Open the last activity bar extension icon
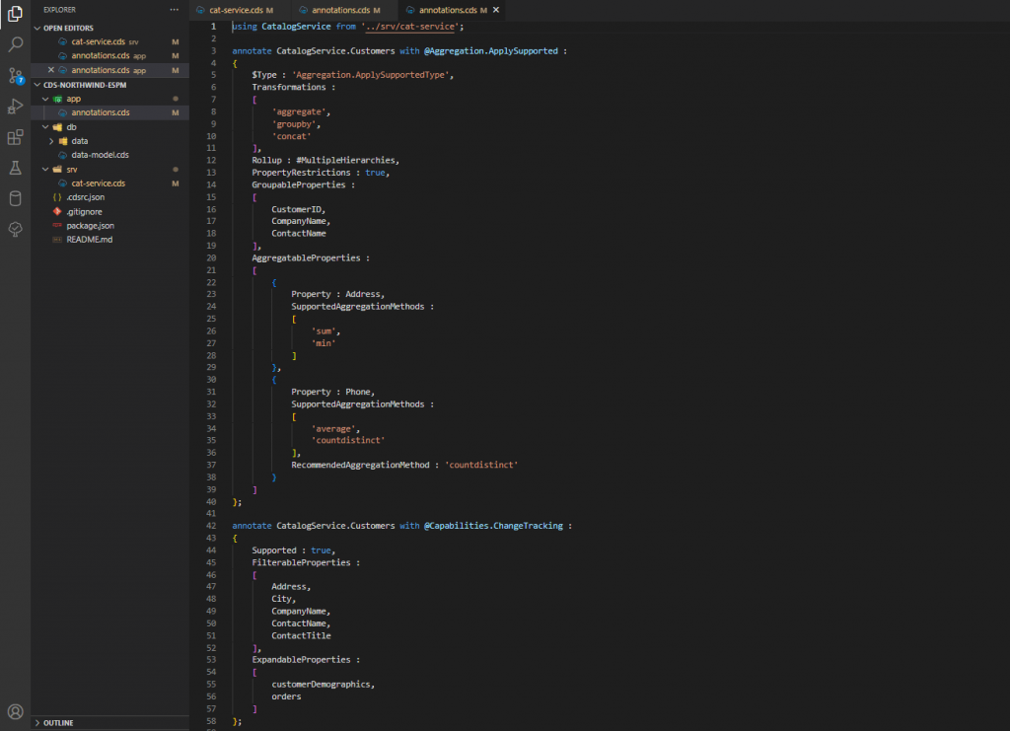Viewport: 1010px width, 731px height. click(x=15, y=229)
